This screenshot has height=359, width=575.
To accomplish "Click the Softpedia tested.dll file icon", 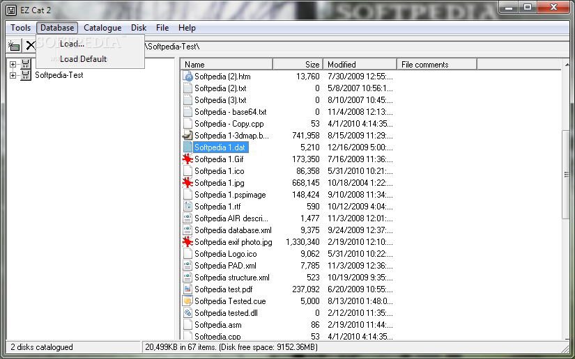I will 187,313.
